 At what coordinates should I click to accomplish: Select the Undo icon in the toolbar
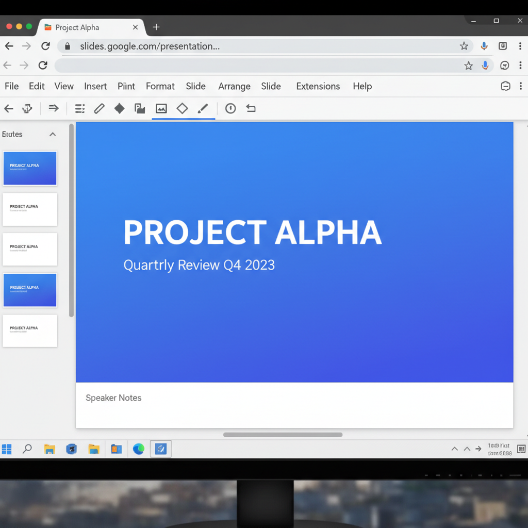coord(9,108)
